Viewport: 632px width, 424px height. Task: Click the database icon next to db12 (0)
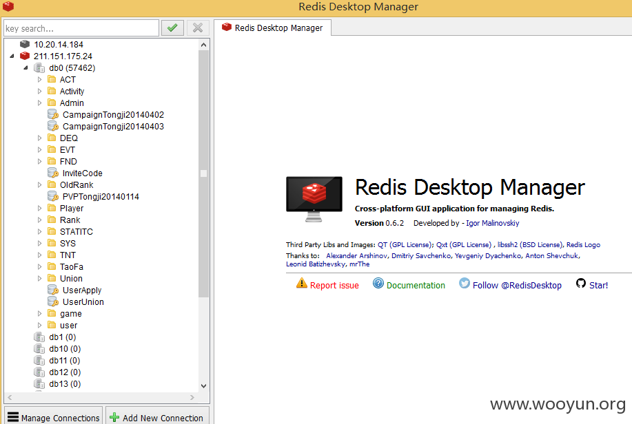pyautogui.click(x=39, y=372)
